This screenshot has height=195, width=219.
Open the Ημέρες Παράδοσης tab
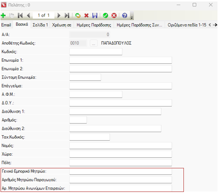[x=94, y=25]
